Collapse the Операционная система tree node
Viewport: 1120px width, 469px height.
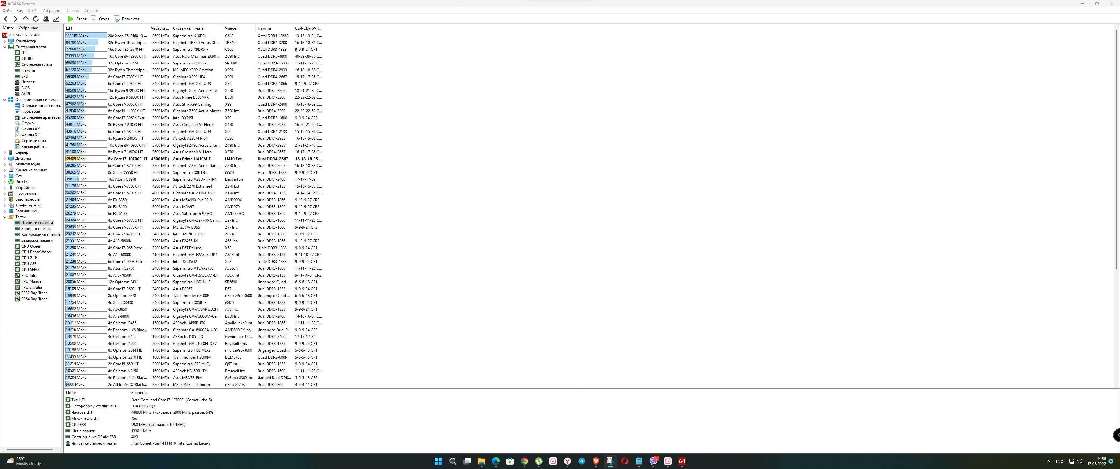pyautogui.click(x=5, y=100)
